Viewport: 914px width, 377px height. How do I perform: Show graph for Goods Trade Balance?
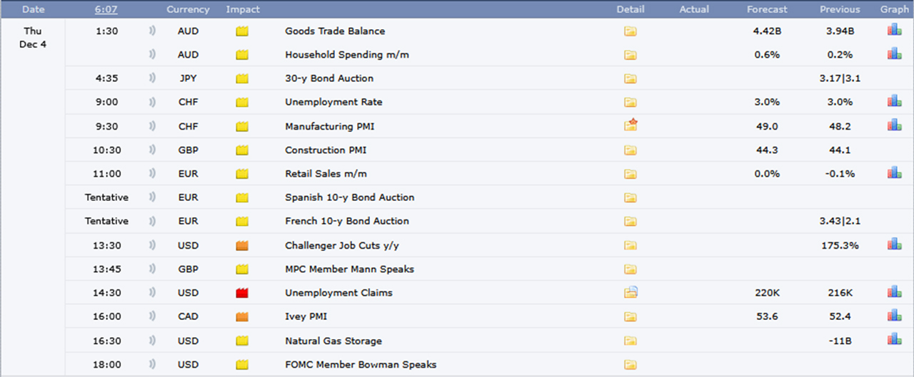(894, 31)
